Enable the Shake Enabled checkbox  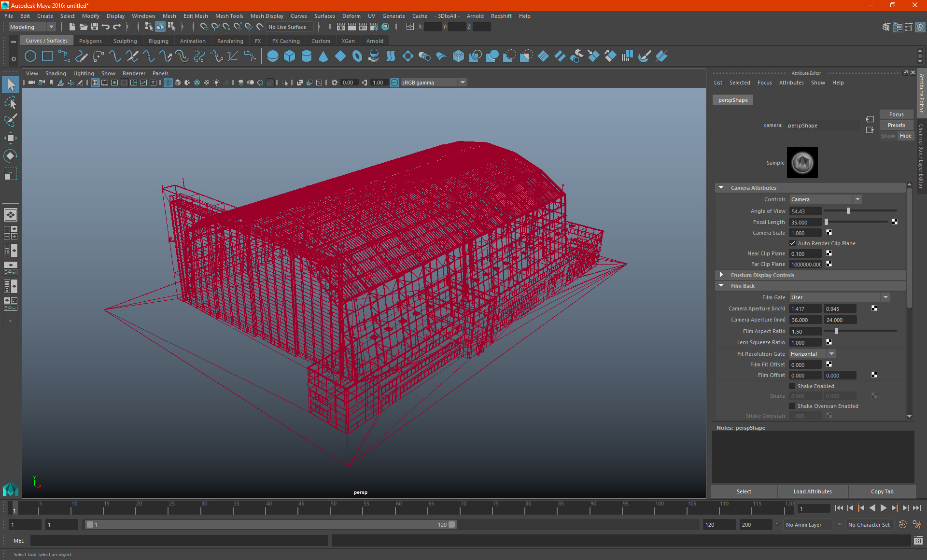click(792, 386)
